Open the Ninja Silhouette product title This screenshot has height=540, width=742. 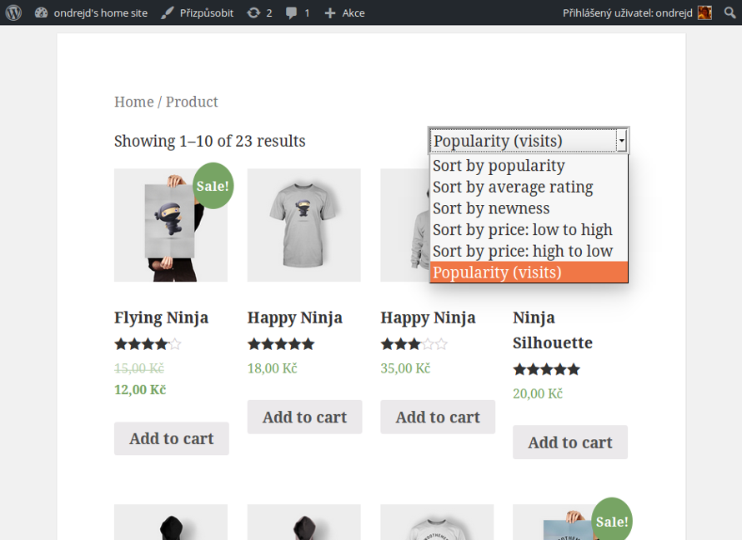[x=553, y=330]
